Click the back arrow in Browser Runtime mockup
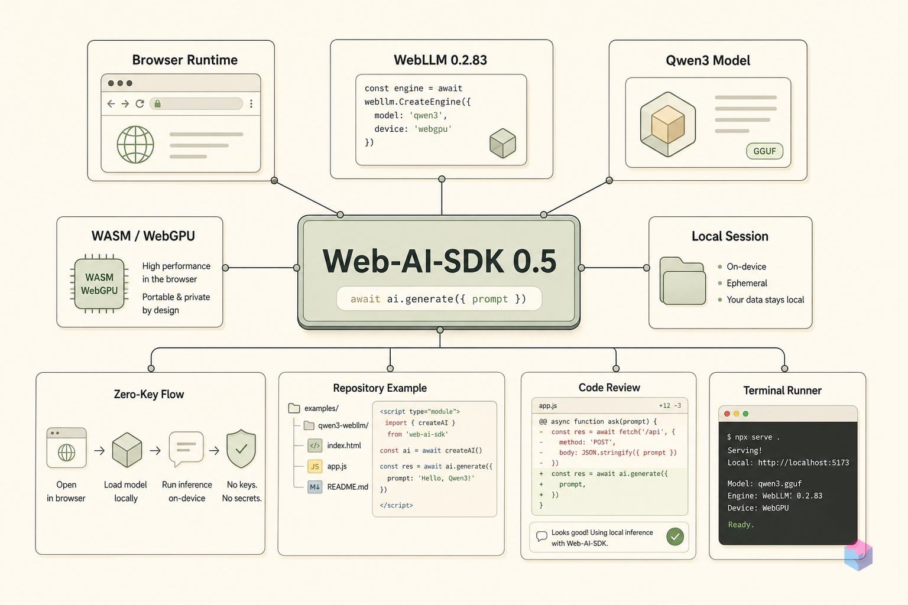Image resolution: width=908 pixels, height=605 pixels. 111,103
